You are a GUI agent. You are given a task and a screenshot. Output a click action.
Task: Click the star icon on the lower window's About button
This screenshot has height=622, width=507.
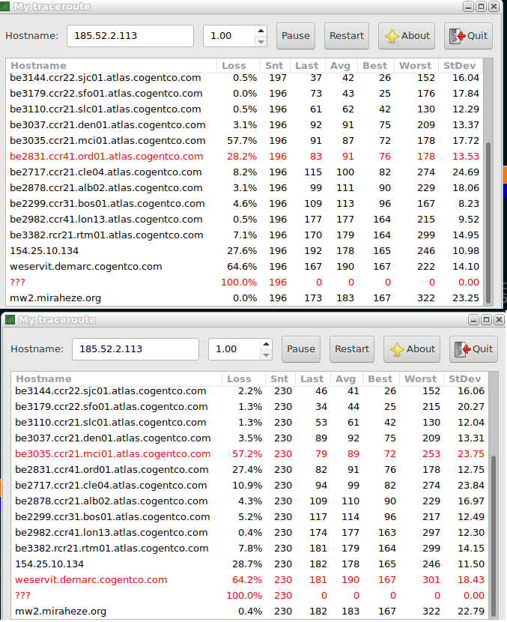point(397,349)
